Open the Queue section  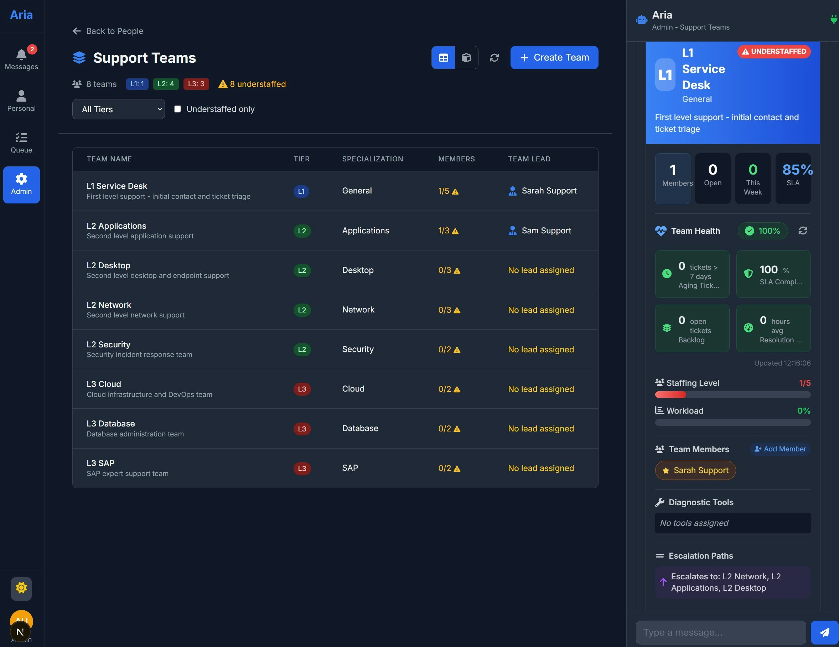point(21,142)
